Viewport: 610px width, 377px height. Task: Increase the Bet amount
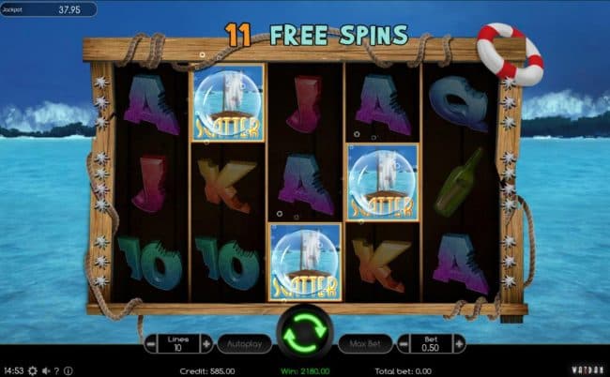point(460,344)
